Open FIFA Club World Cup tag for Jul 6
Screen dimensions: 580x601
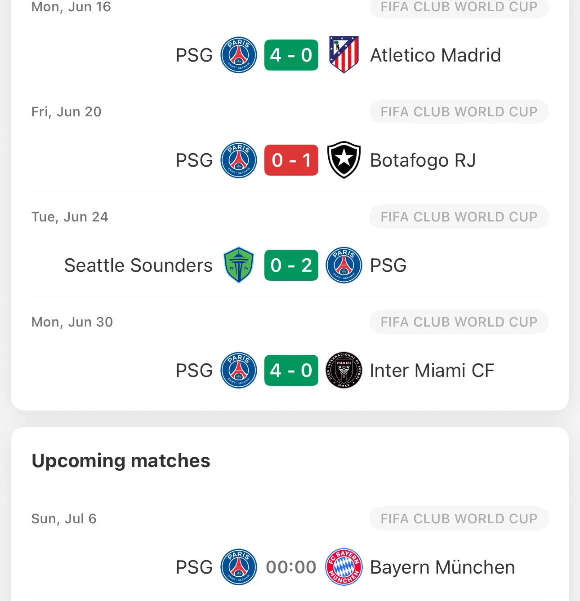[459, 518]
